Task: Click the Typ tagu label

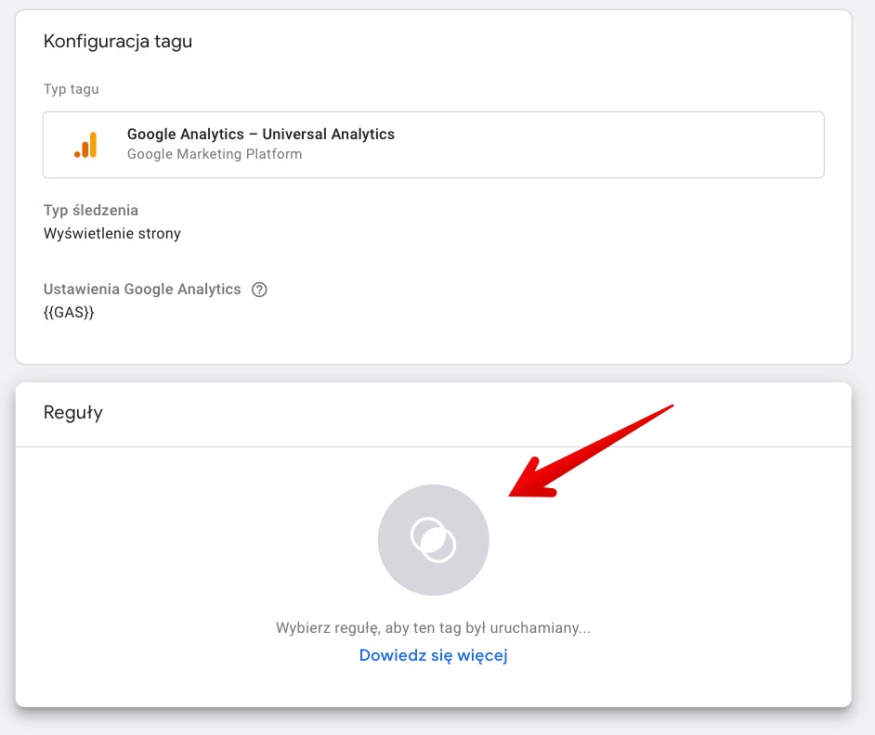Action: 72,89
